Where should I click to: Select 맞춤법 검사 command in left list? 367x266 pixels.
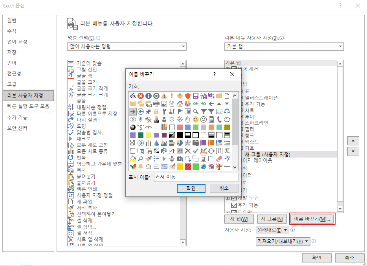(x=91, y=132)
